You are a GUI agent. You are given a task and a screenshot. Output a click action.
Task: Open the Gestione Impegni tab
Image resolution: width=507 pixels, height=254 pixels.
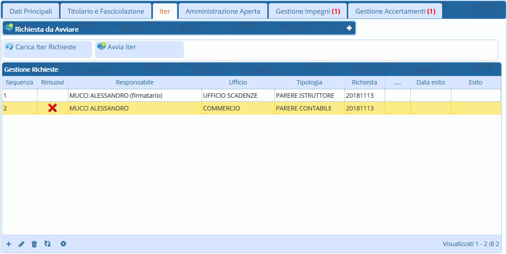[x=308, y=11]
